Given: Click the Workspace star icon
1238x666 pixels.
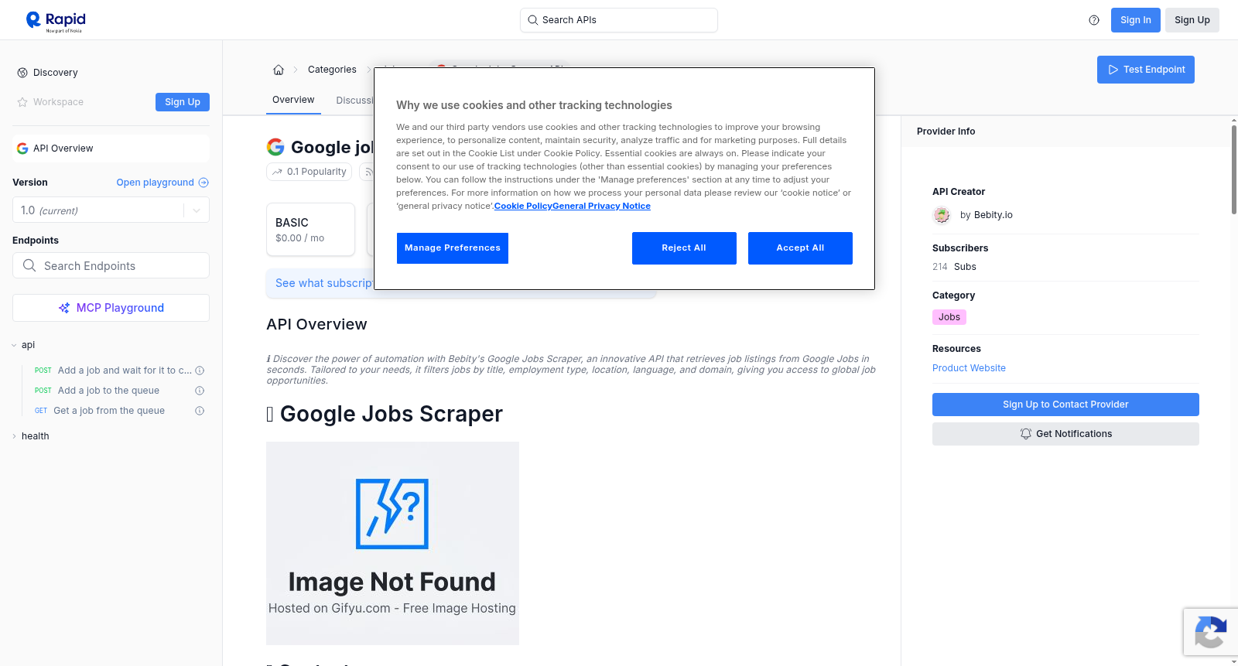Looking at the screenshot, I should 22,102.
